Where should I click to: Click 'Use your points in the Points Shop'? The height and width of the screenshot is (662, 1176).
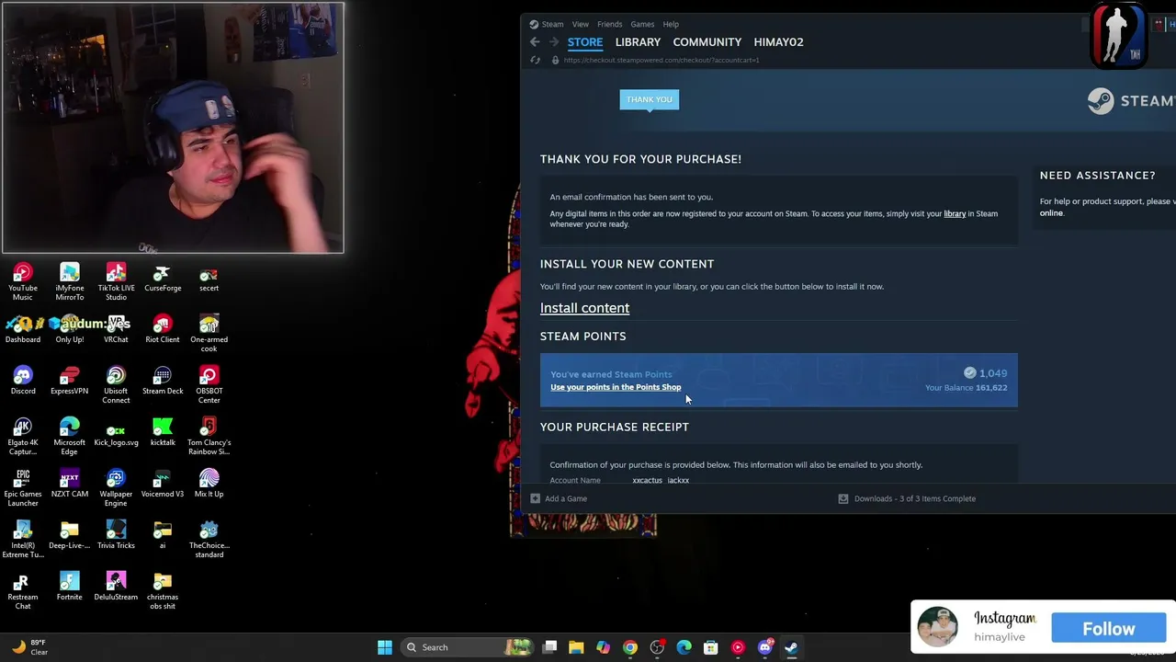pos(616,387)
